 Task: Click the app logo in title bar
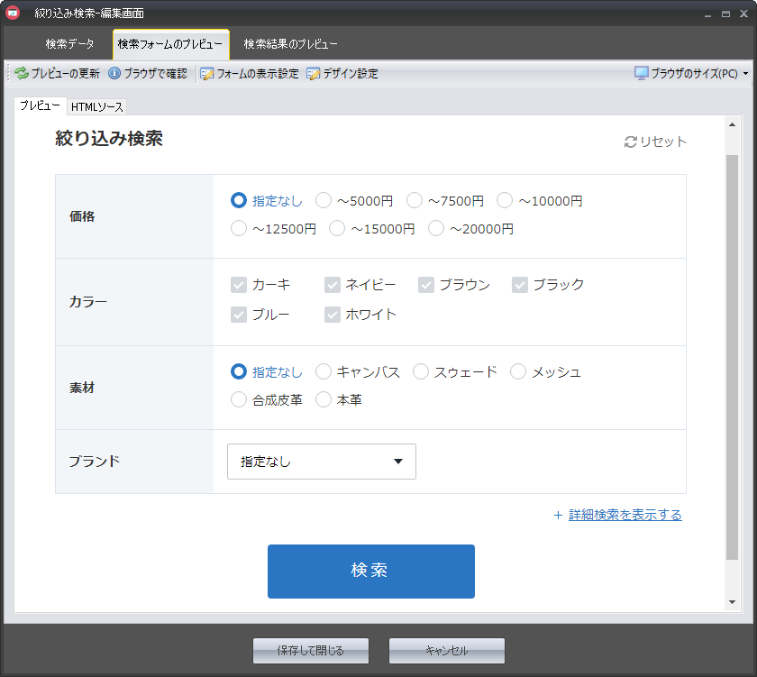coord(13,13)
